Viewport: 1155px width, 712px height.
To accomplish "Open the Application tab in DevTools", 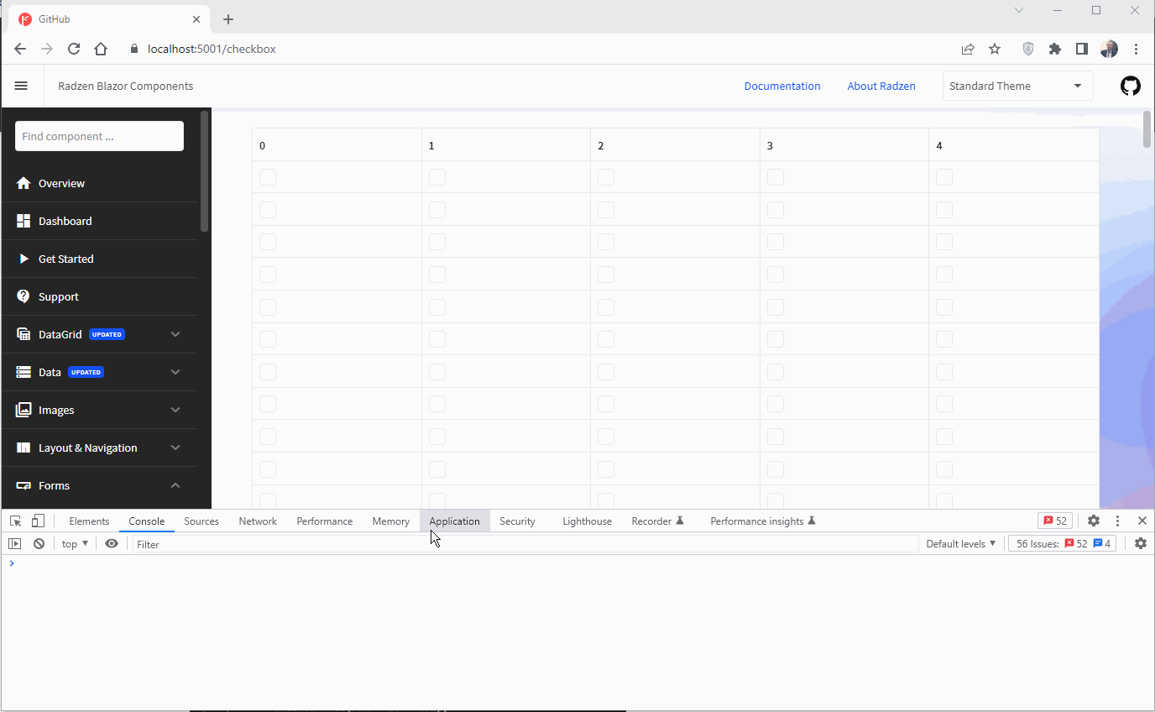I will [x=454, y=521].
